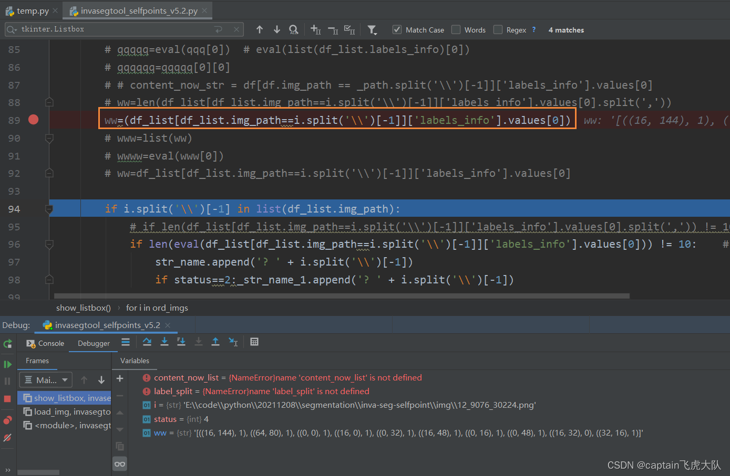Pause the running program
The image size is (730, 476).
point(7,381)
